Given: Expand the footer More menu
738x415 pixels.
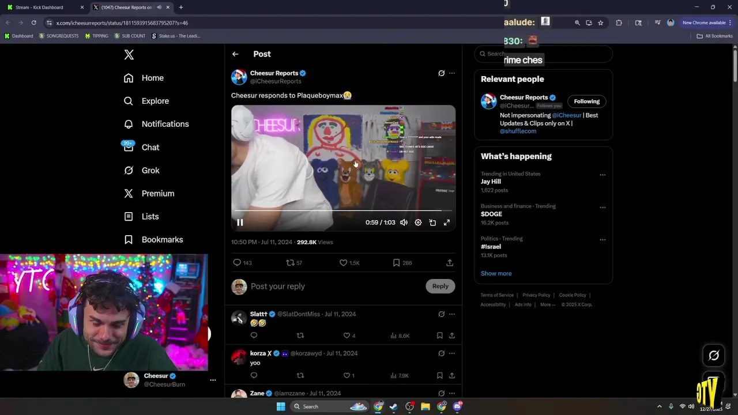Looking at the screenshot, I should [x=548, y=305].
